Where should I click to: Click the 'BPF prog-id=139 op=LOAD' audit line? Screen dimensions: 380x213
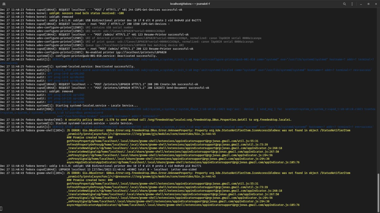click(x=42, y=99)
